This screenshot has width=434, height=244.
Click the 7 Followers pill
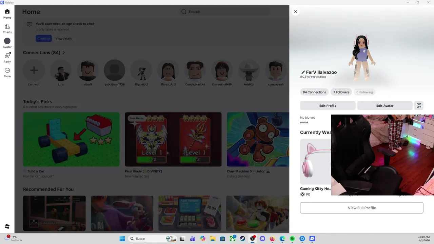[x=341, y=92]
